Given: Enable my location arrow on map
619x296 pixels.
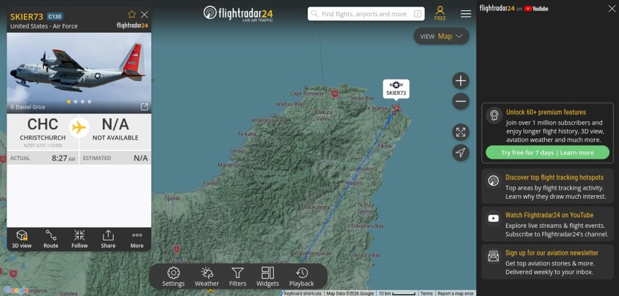Looking at the screenshot, I should [x=461, y=153].
